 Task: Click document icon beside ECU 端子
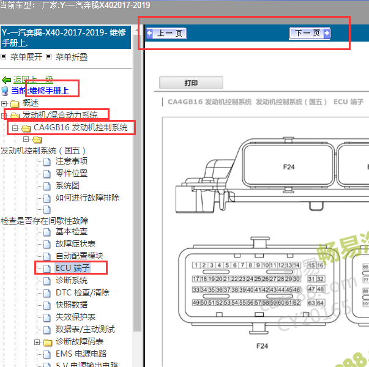[47, 269]
